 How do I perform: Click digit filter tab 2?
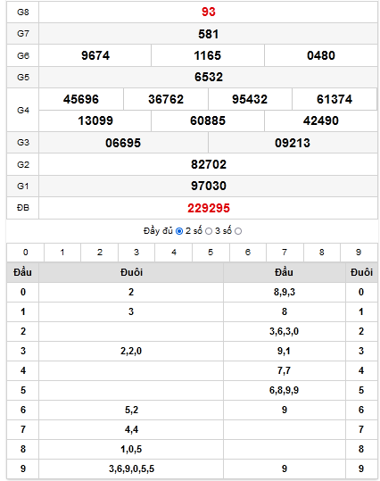coord(100,253)
